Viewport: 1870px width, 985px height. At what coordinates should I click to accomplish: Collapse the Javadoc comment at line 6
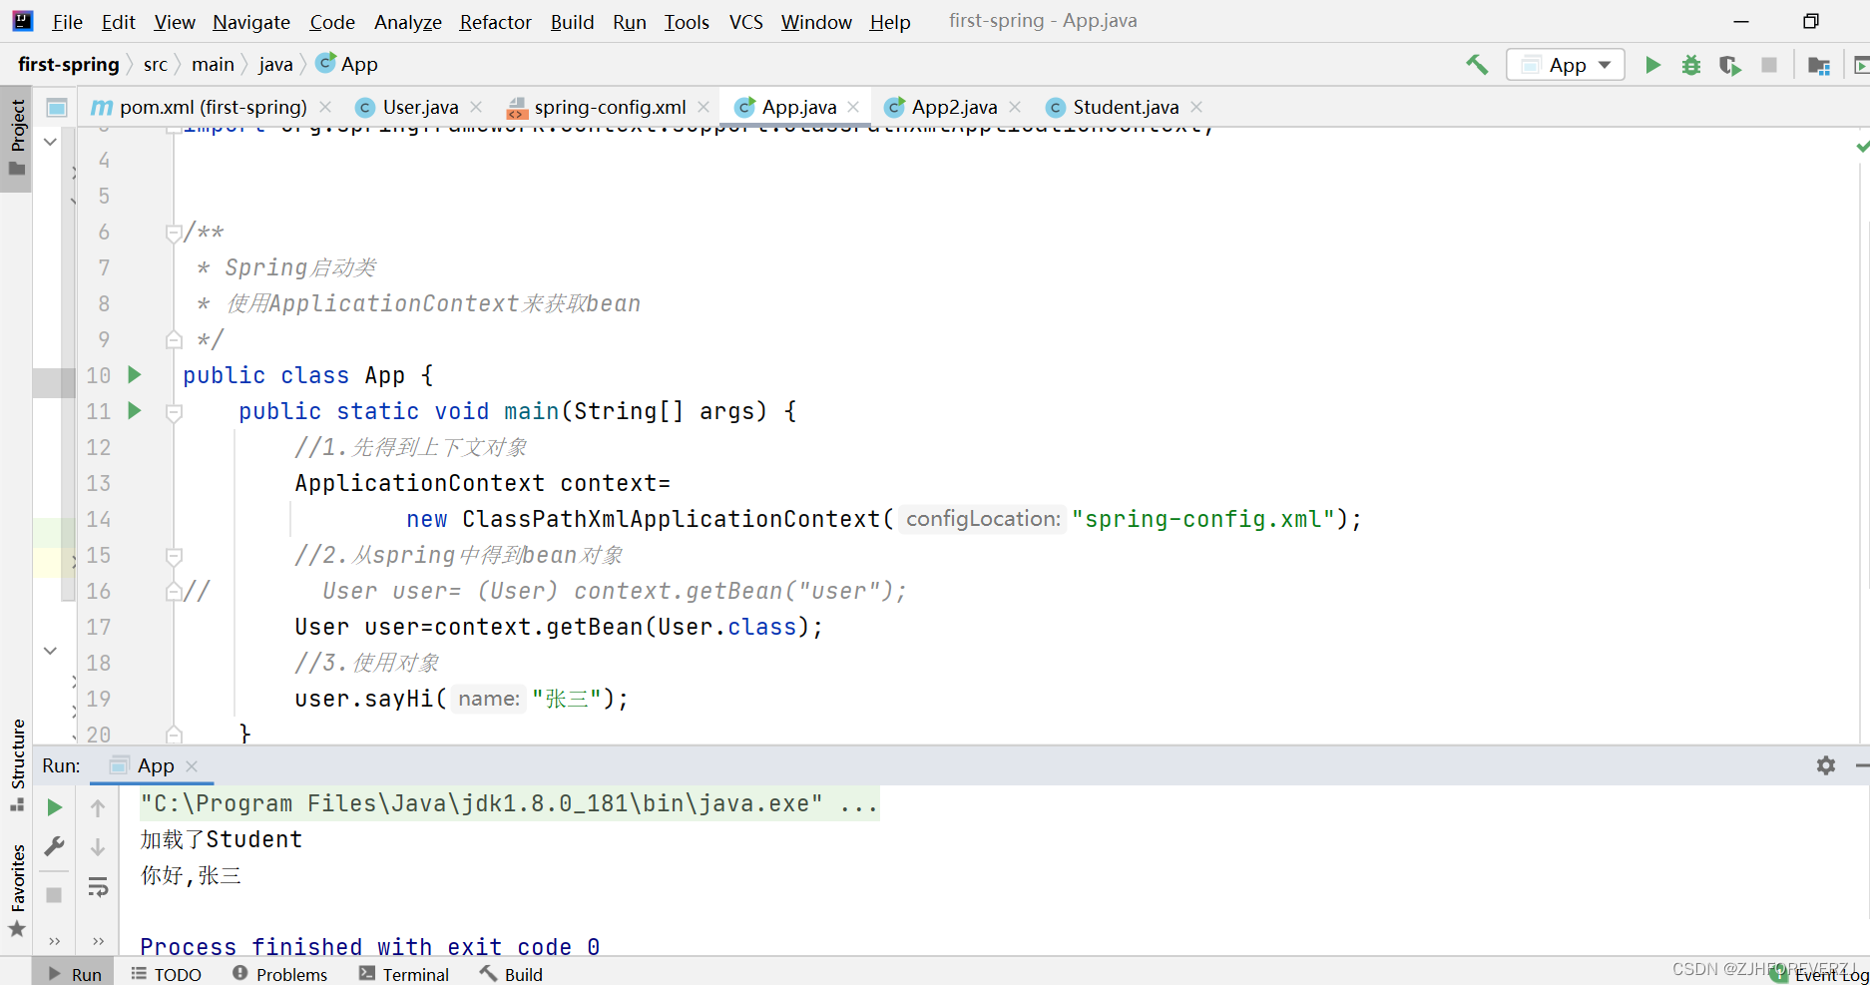tap(174, 233)
